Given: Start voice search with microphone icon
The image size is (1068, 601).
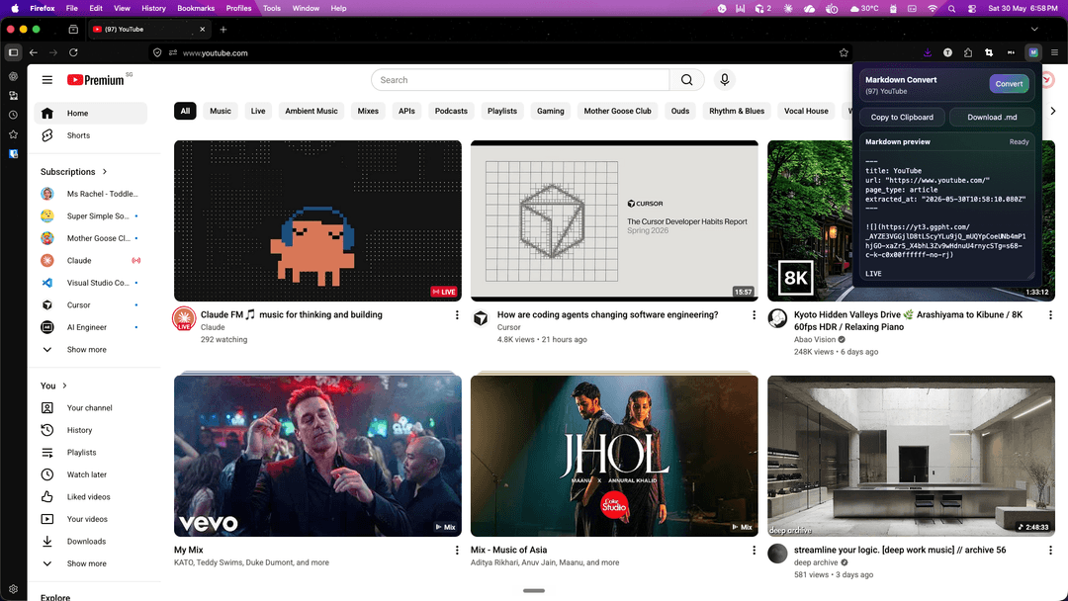Looking at the screenshot, I should (724, 80).
